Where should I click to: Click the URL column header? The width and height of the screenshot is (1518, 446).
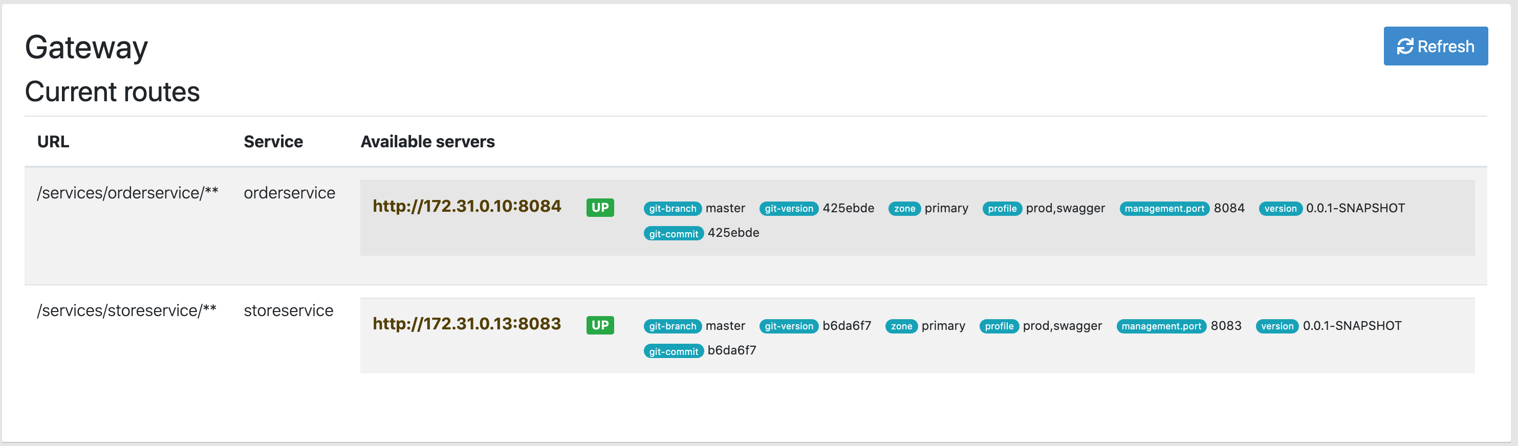coord(53,141)
